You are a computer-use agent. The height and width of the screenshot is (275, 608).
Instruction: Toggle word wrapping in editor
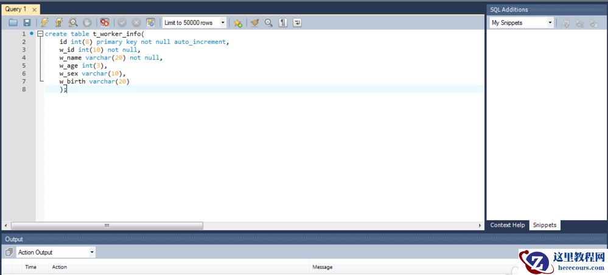pyautogui.click(x=297, y=23)
